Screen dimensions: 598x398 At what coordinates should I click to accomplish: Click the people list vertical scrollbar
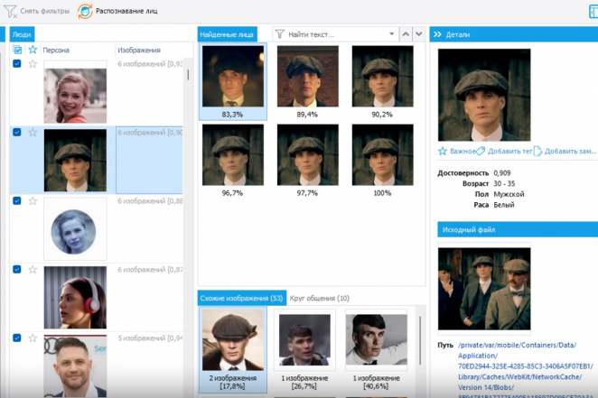tap(188, 77)
